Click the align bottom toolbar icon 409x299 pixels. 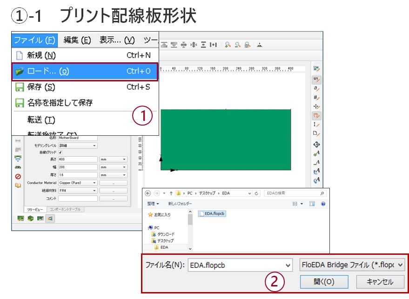point(174,45)
